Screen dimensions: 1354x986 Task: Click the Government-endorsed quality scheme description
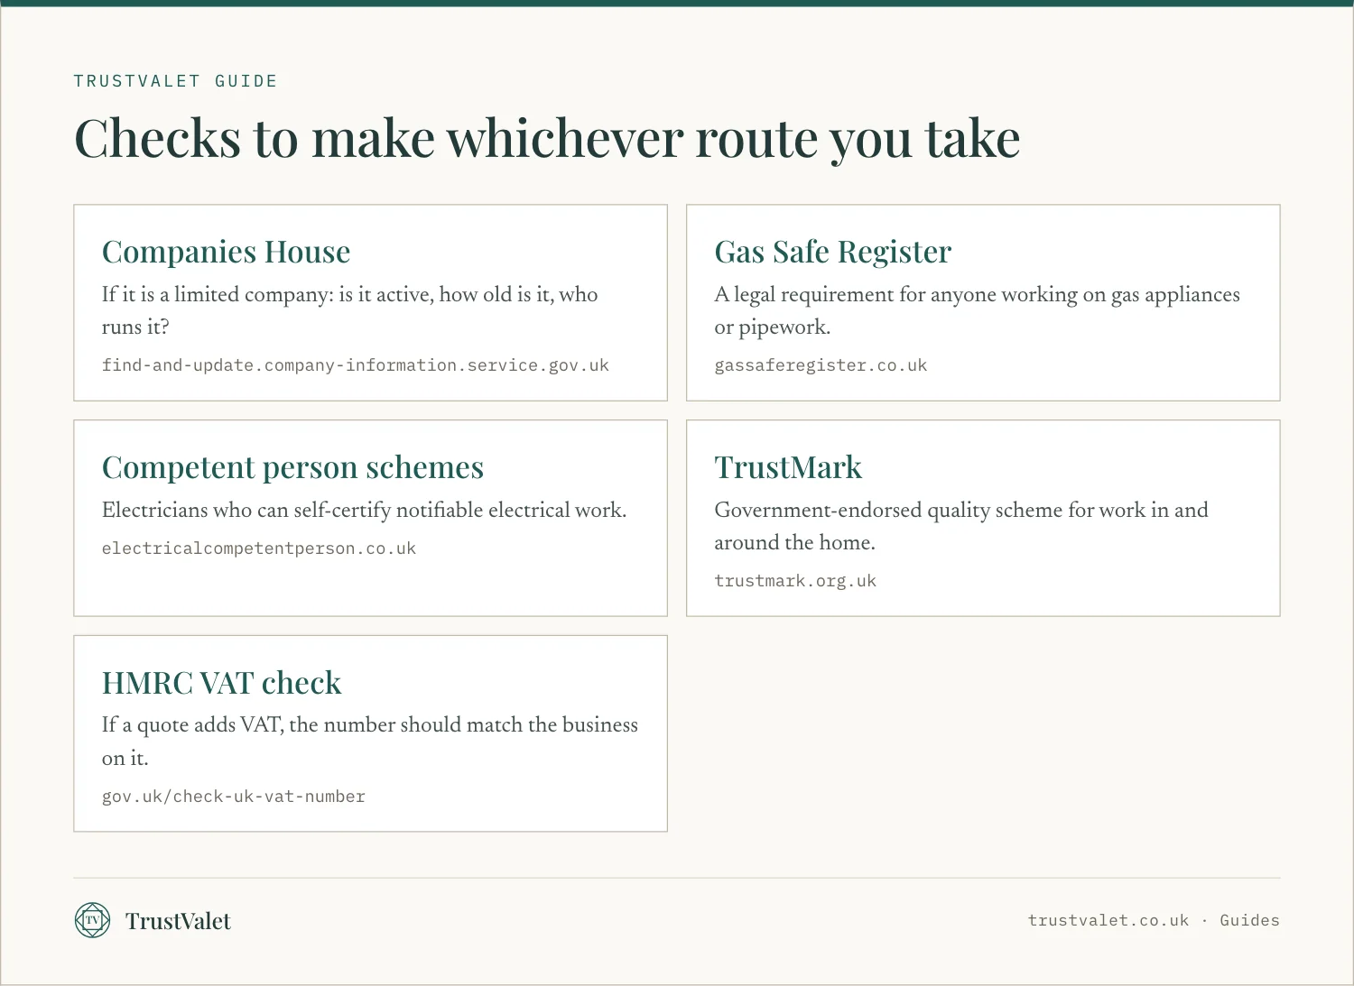(x=960, y=526)
